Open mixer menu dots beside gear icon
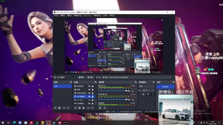223x125 pixels. (x=105, y=108)
